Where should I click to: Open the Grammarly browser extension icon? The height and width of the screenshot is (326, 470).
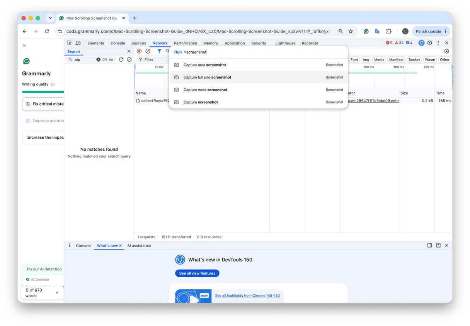[x=366, y=31]
